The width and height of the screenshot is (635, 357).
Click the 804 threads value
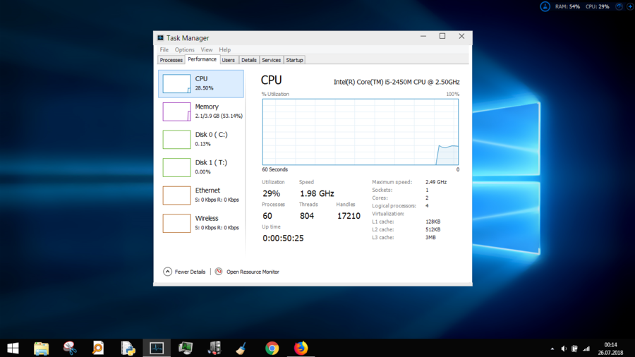click(x=307, y=216)
